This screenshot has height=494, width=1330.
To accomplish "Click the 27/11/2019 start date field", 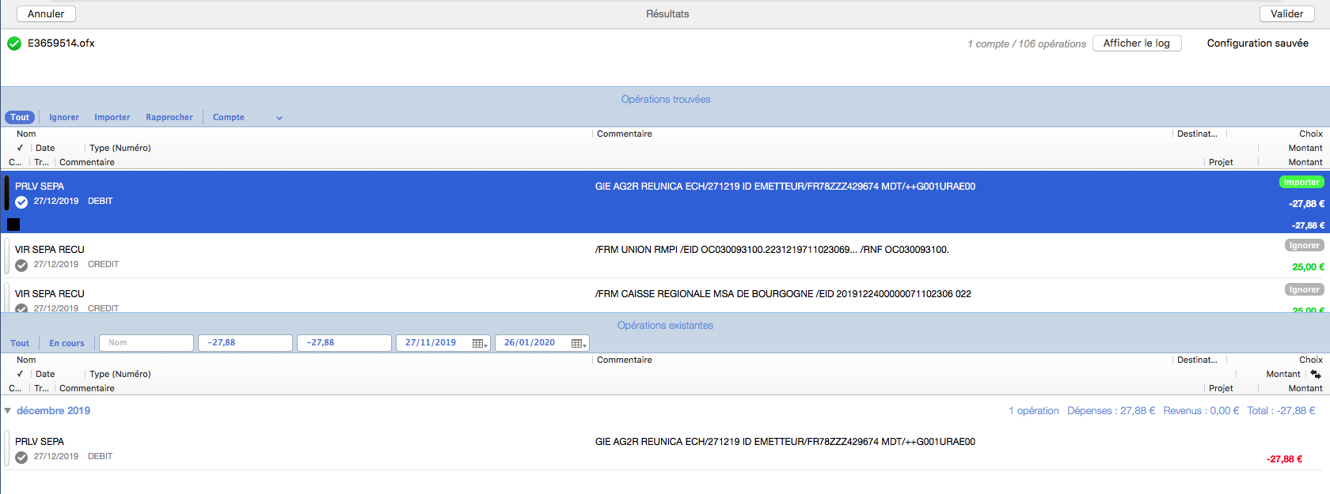I will (x=443, y=343).
